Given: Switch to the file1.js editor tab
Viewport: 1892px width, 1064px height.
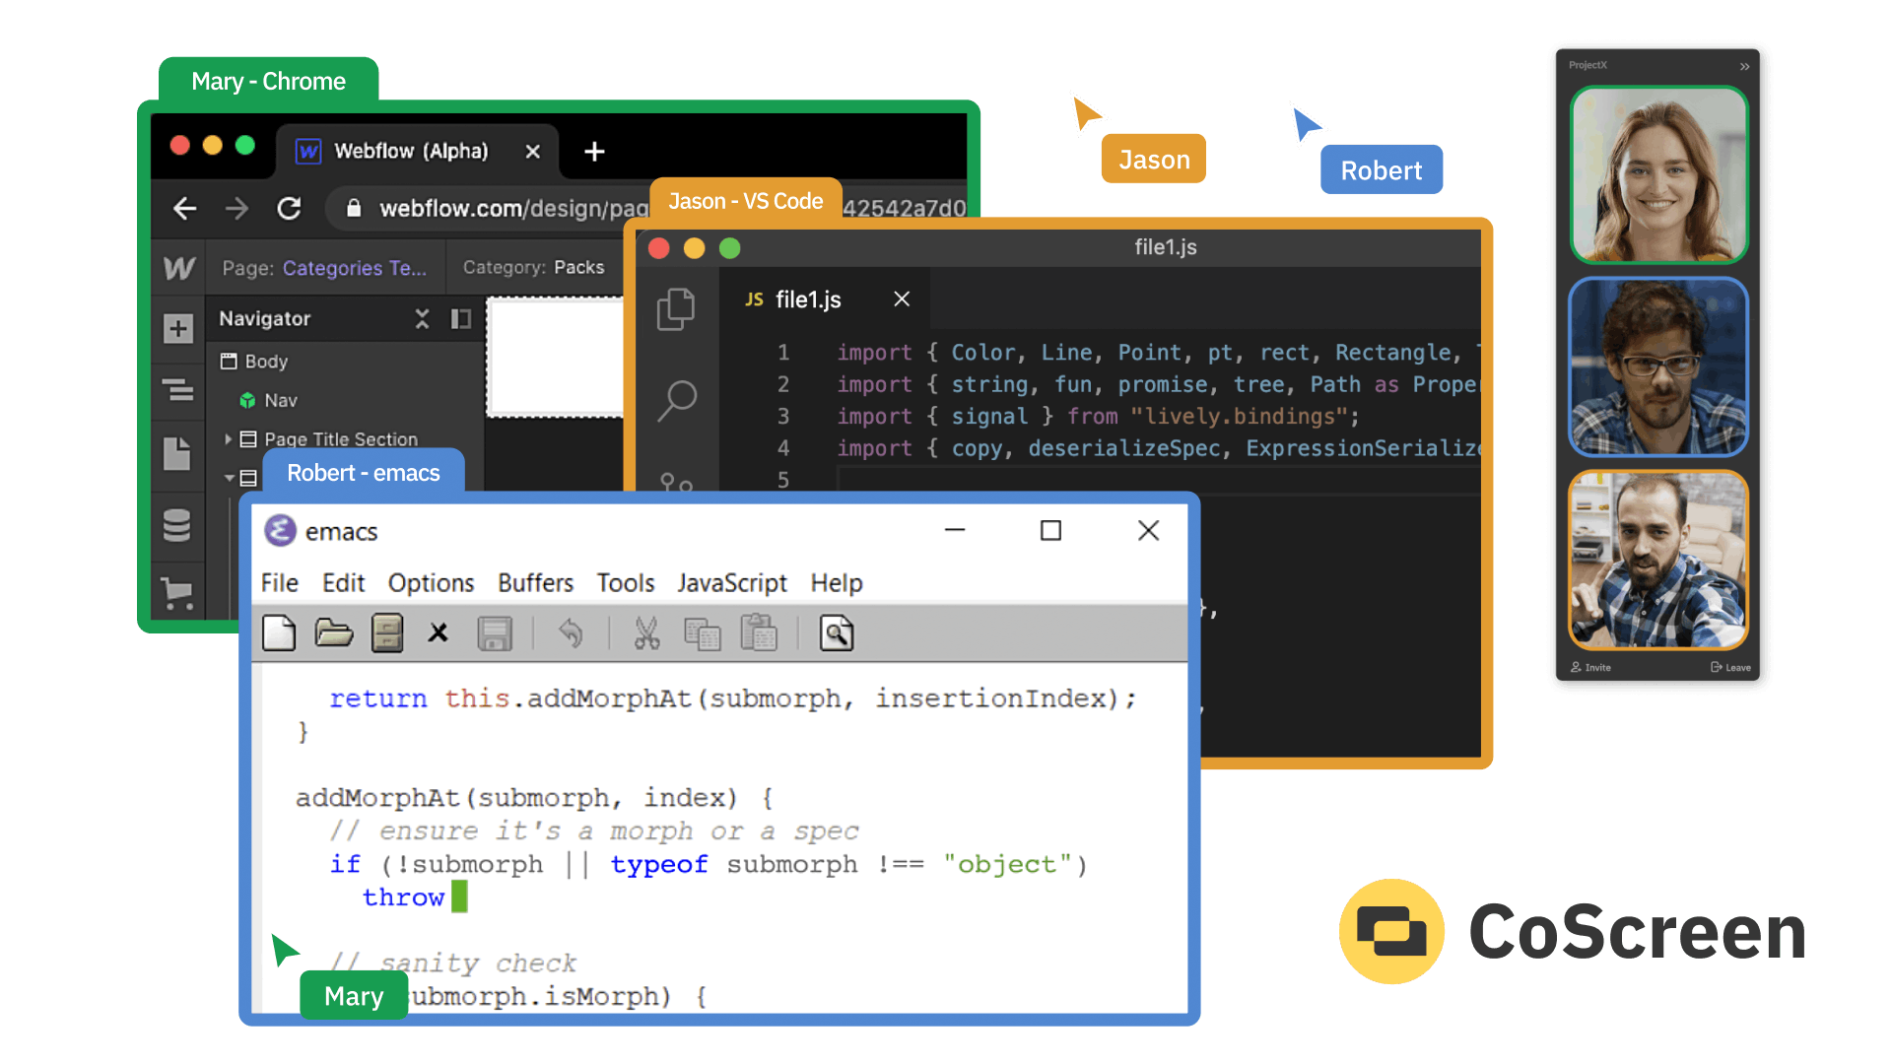Looking at the screenshot, I should [x=807, y=299].
